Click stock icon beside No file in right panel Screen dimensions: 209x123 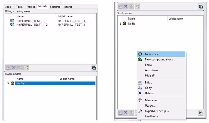[125, 23]
